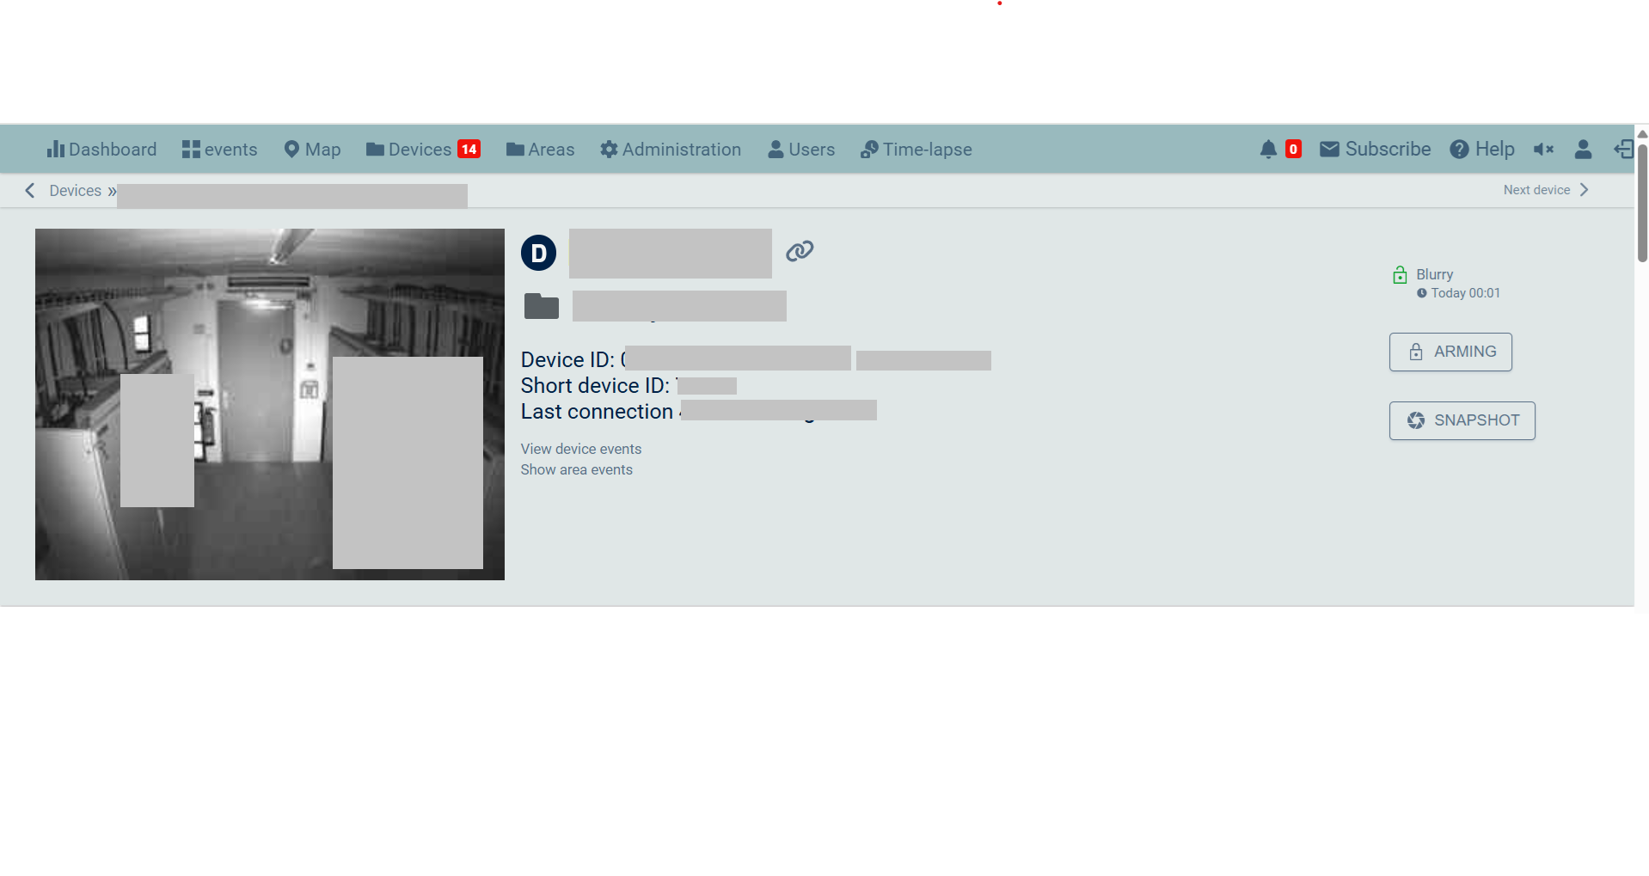Click the Last connection label
This screenshot has height=876, width=1649.
[597, 411]
